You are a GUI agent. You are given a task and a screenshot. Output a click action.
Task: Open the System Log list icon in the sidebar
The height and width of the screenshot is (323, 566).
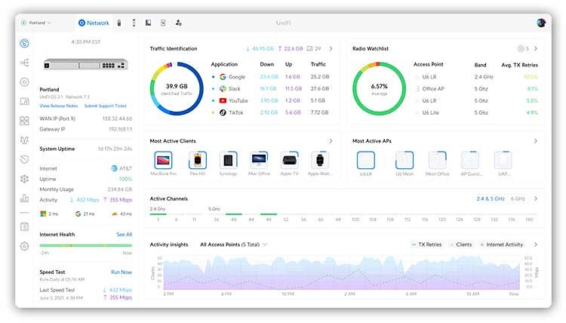point(24,227)
